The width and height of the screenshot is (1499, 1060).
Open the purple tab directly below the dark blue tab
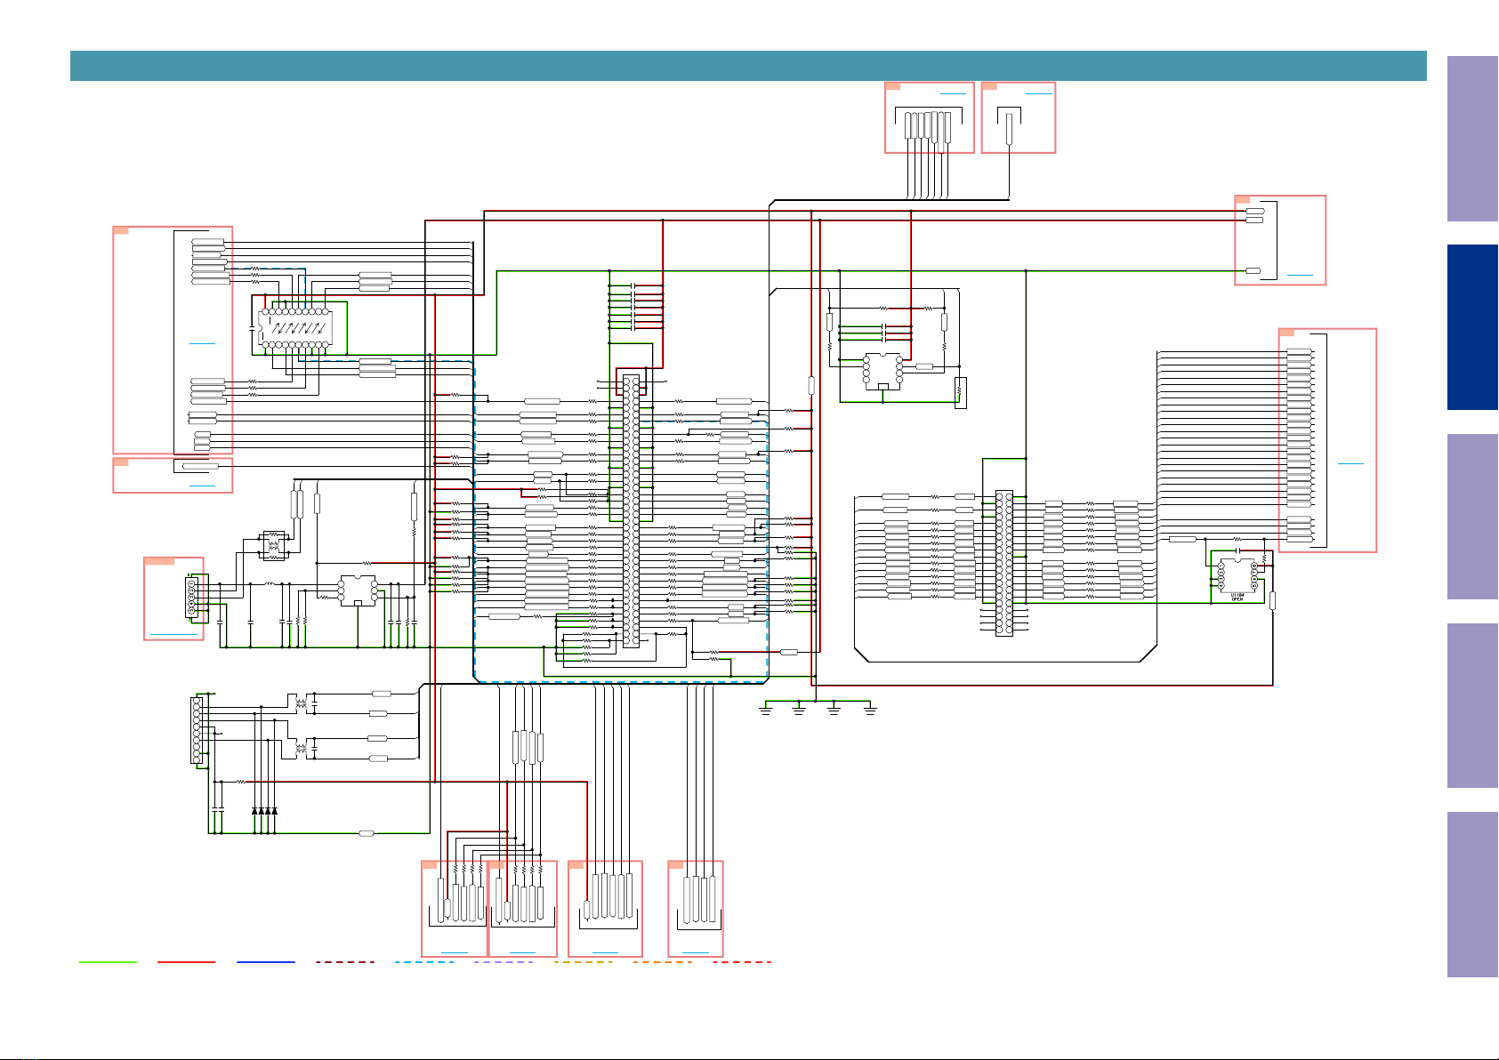pyautogui.click(x=1472, y=517)
